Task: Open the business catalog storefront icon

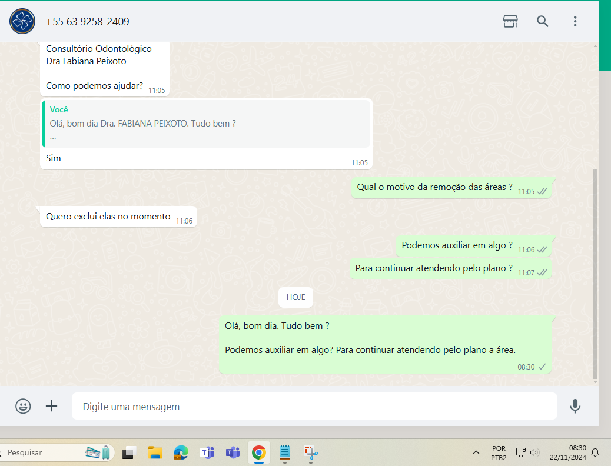Action: 510,21
